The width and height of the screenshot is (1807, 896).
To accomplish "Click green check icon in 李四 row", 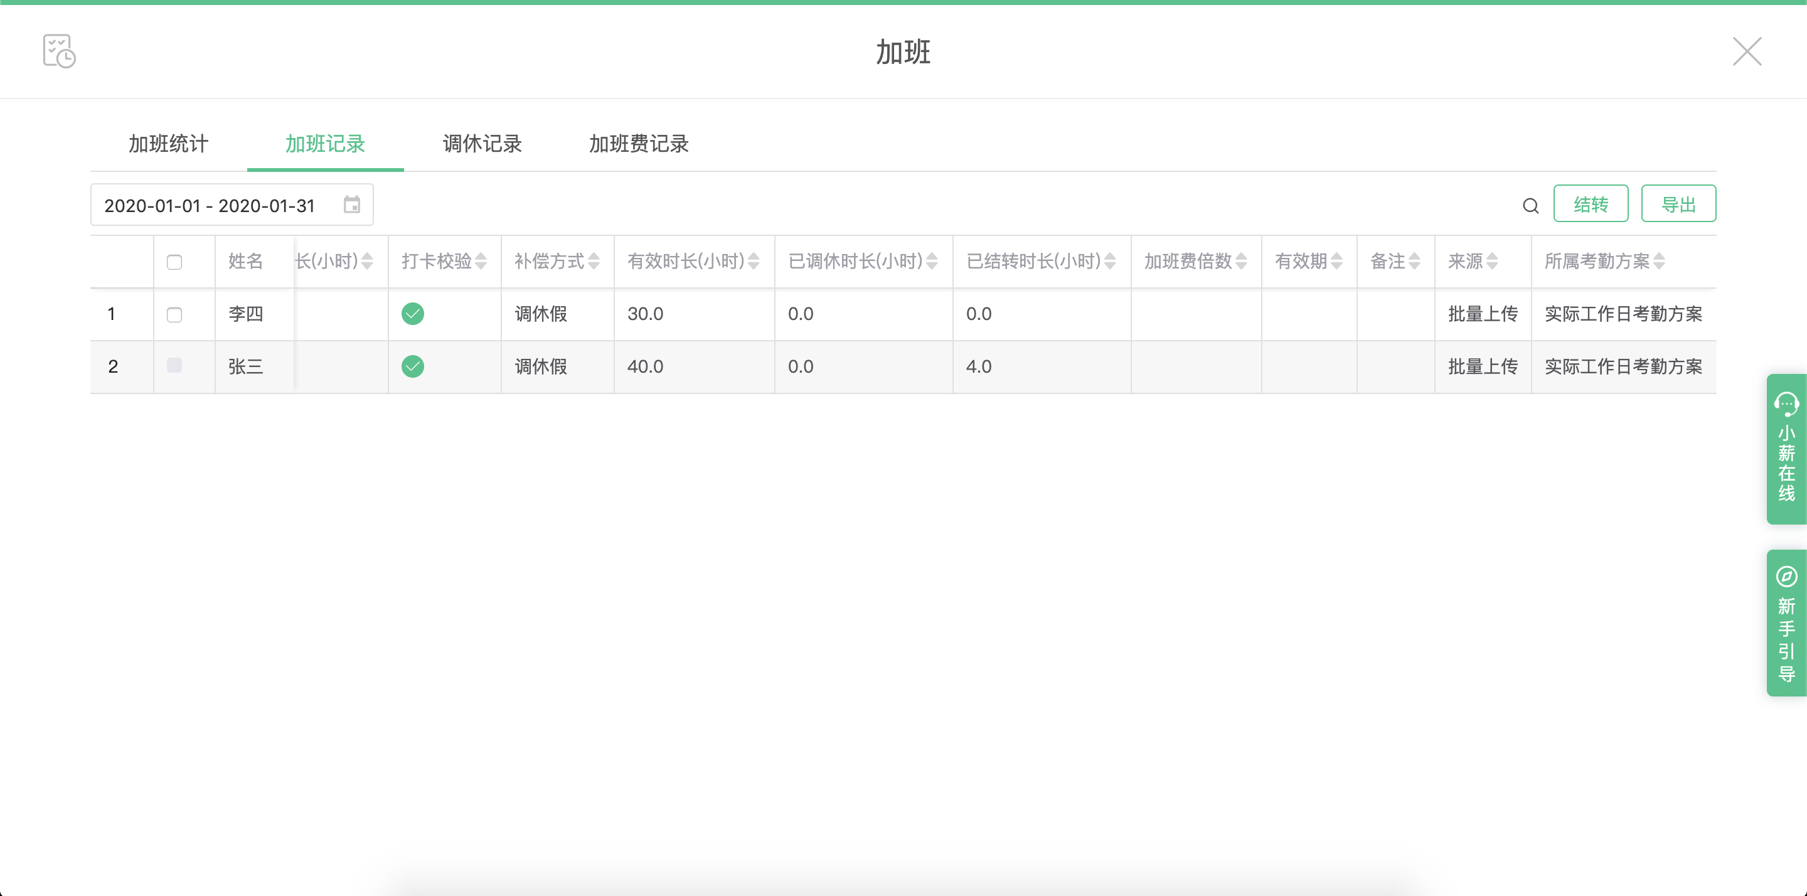I will pyautogui.click(x=412, y=314).
